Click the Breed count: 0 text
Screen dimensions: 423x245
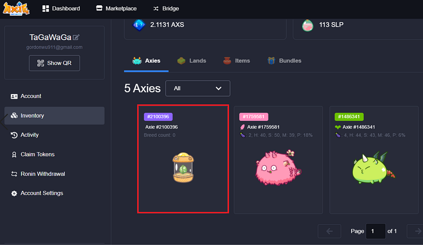pyautogui.click(x=160, y=135)
